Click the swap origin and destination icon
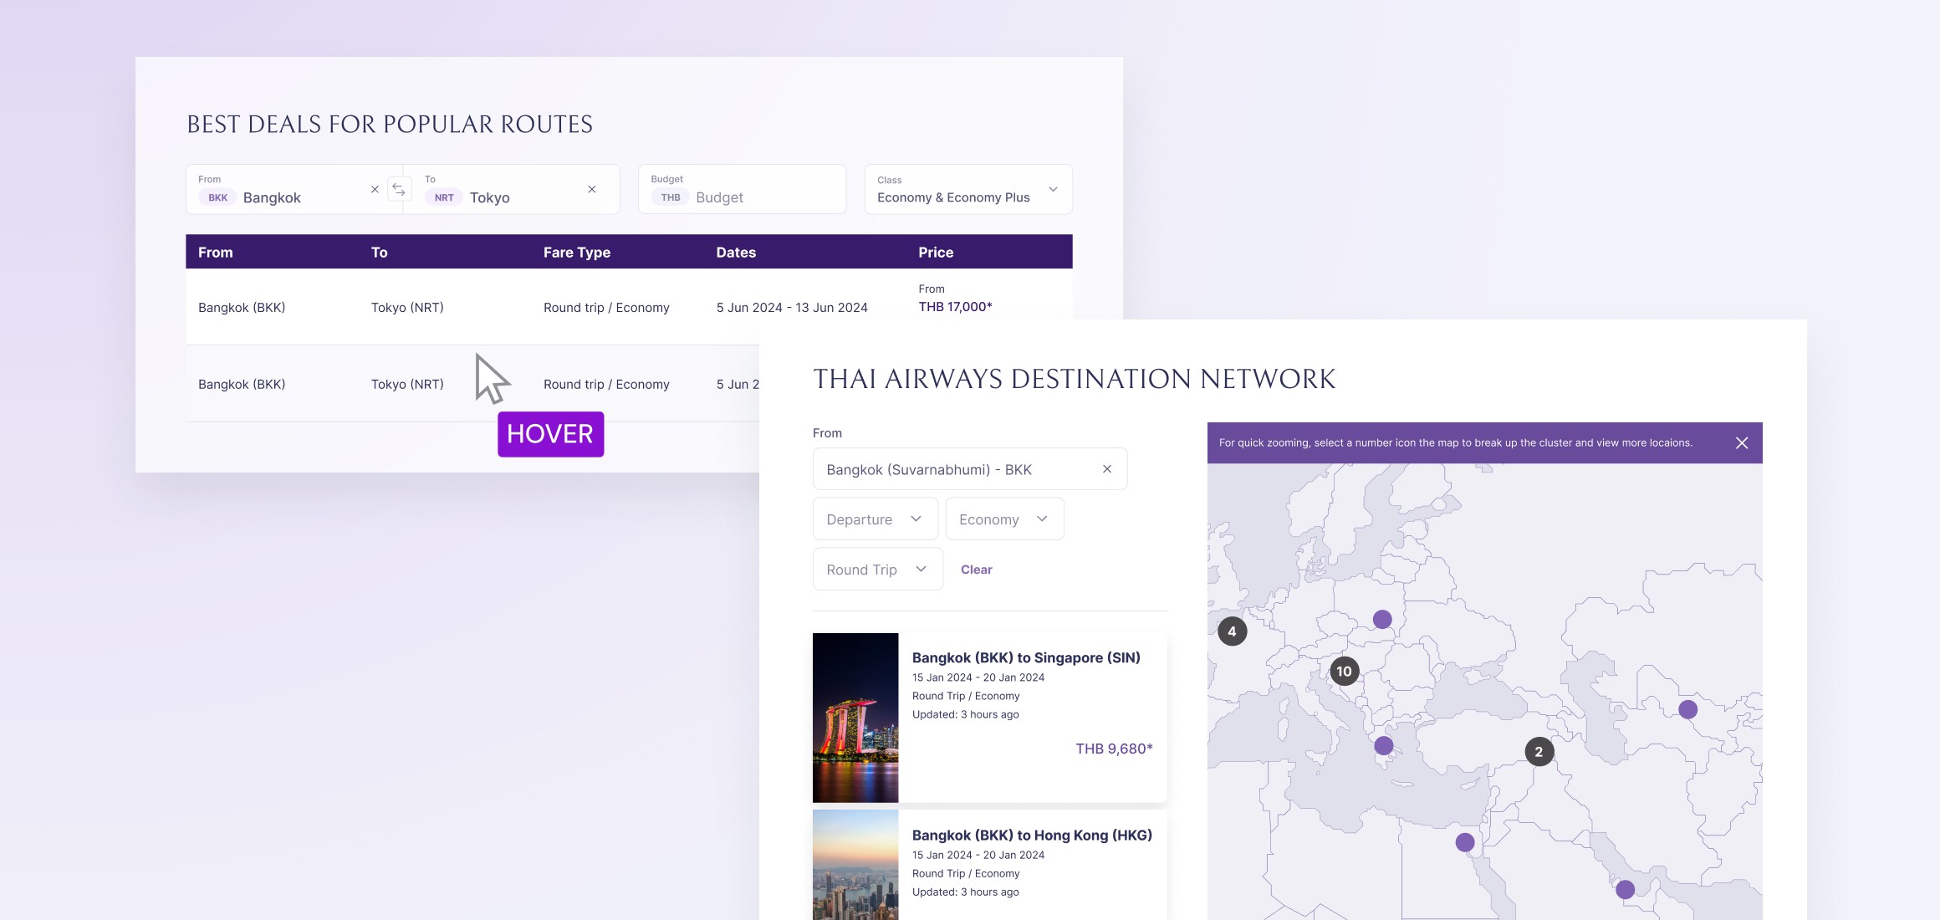The width and height of the screenshot is (1940, 920). [x=399, y=190]
